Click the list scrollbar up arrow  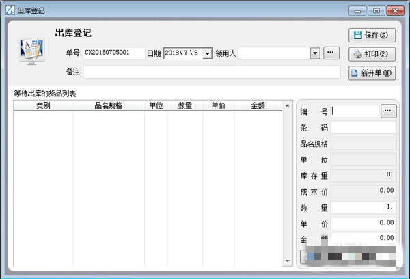click(x=288, y=105)
